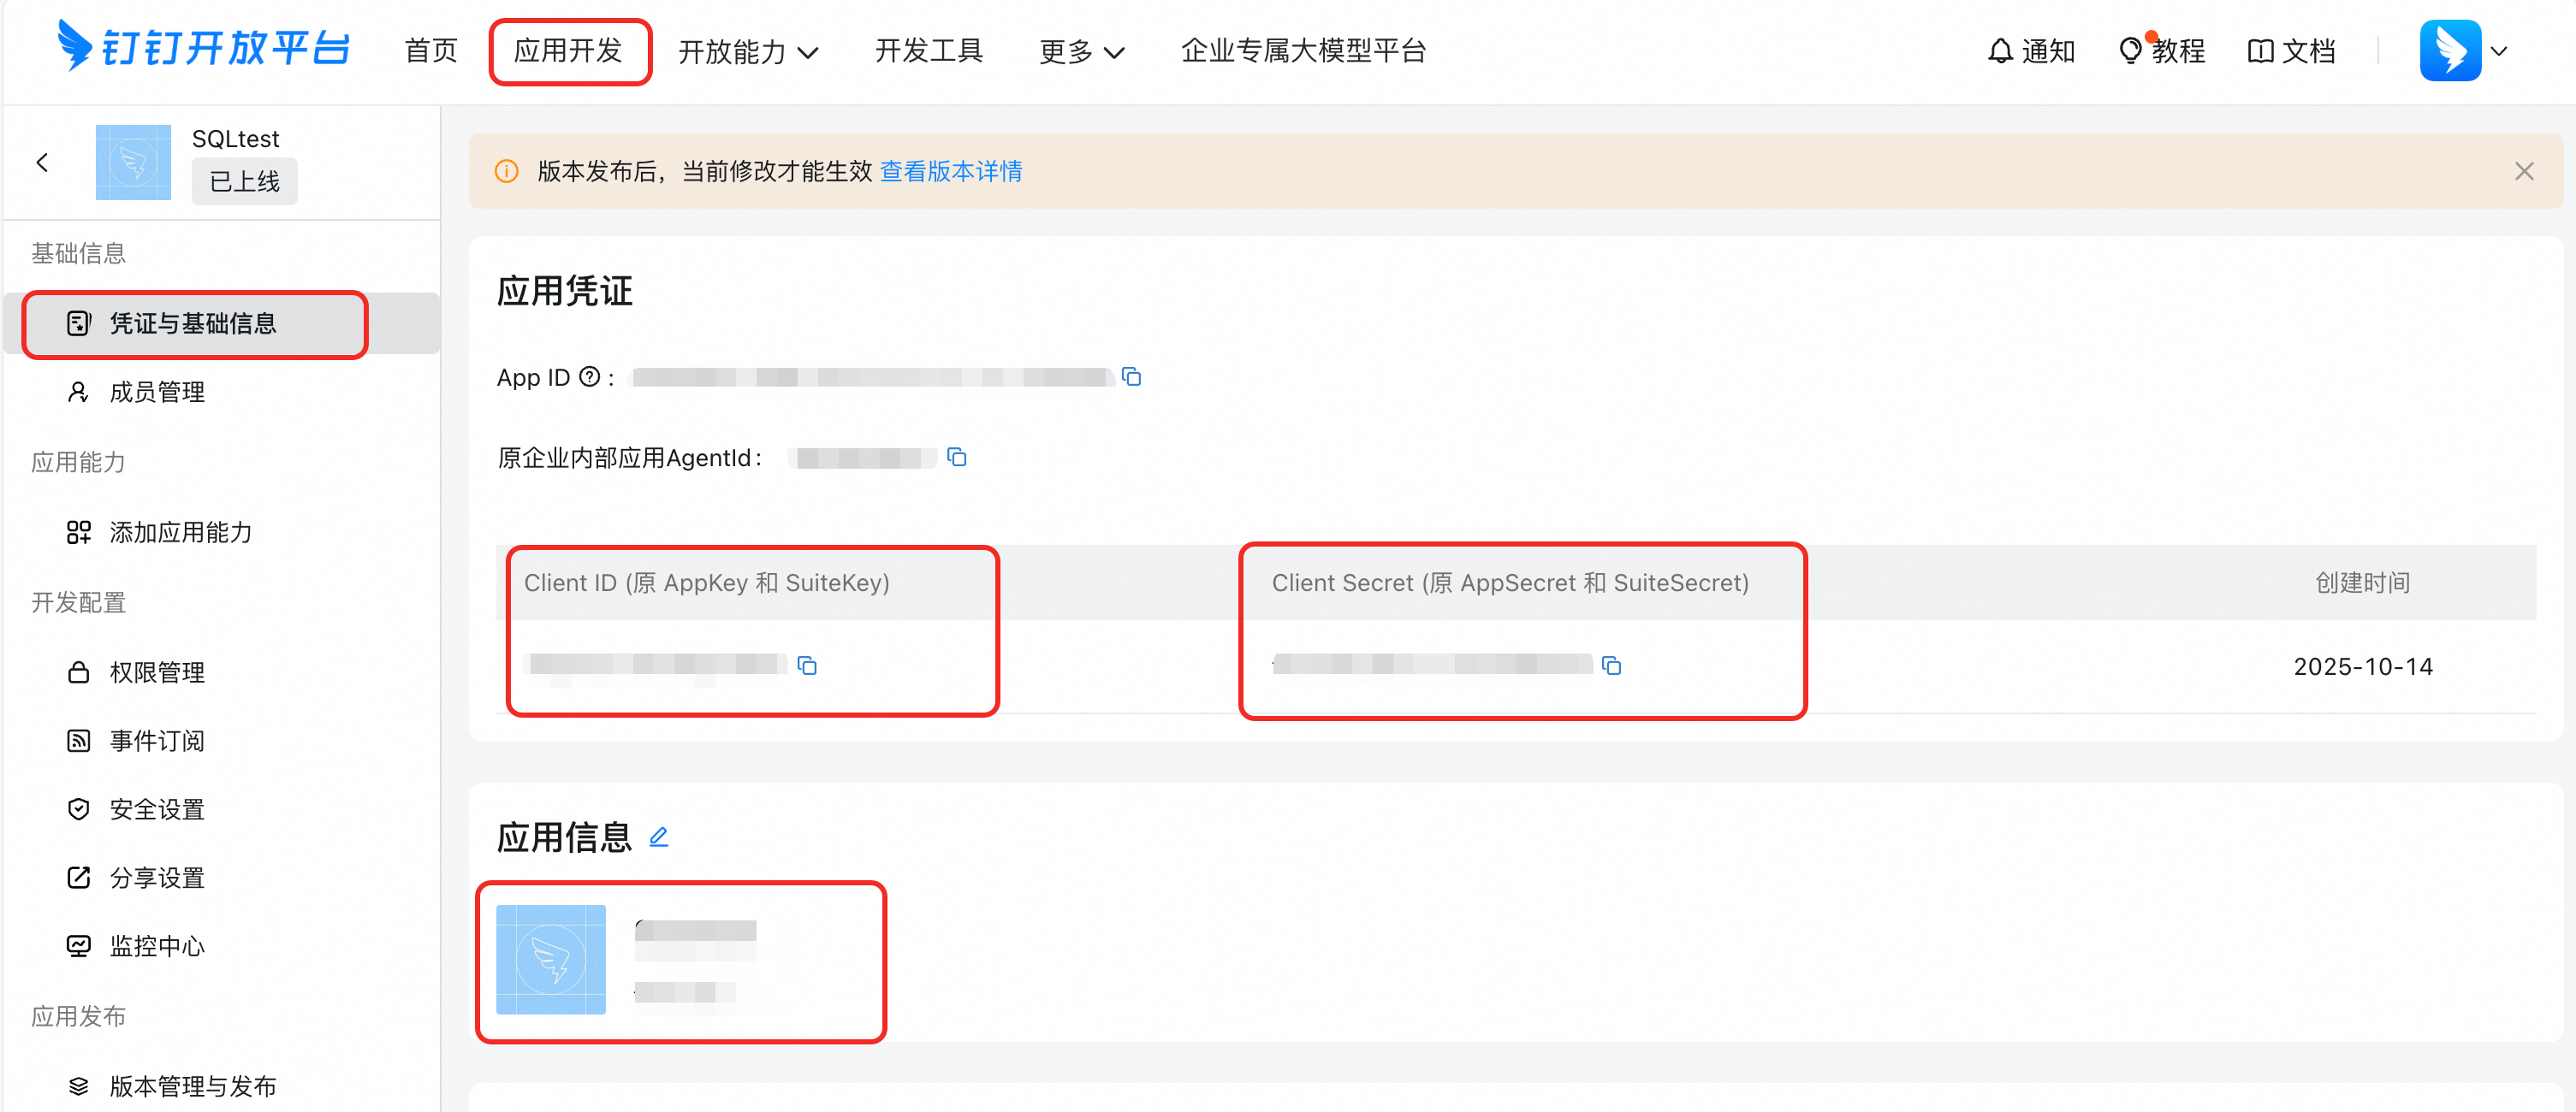Expand the 更多 dropdown menu

pos(1082,52)
